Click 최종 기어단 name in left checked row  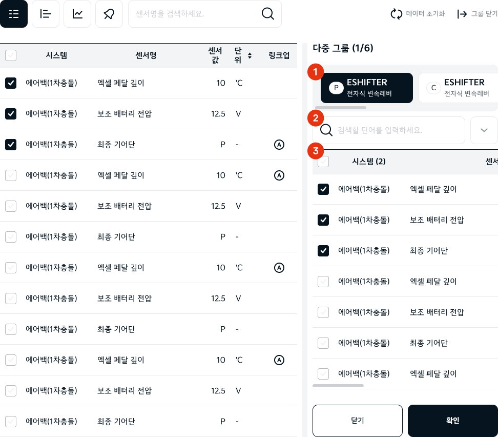pos(116,145)
